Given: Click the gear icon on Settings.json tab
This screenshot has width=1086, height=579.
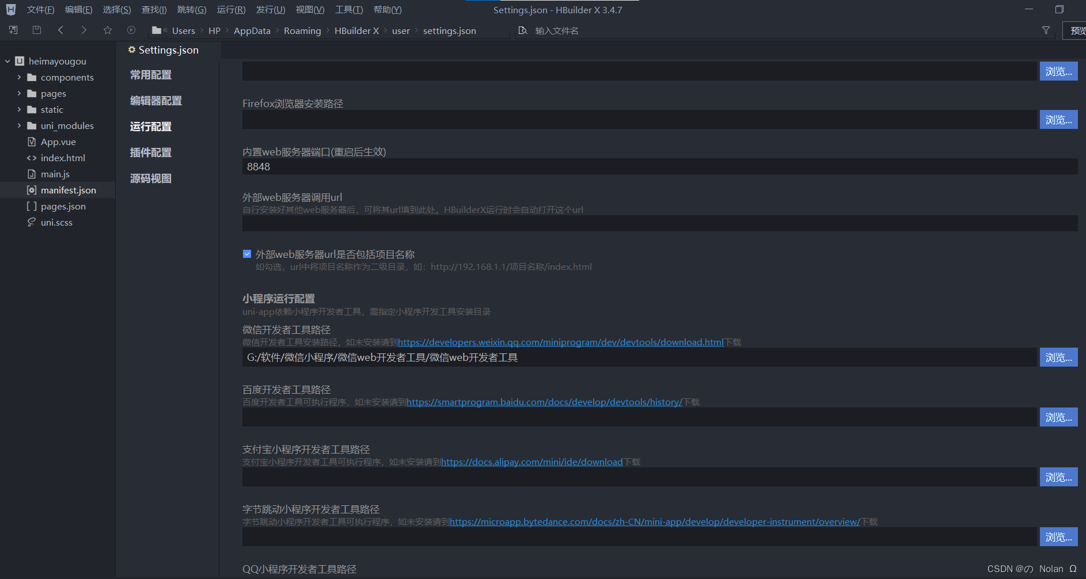Looking at the screenshot, I should [x=132, y=50].
